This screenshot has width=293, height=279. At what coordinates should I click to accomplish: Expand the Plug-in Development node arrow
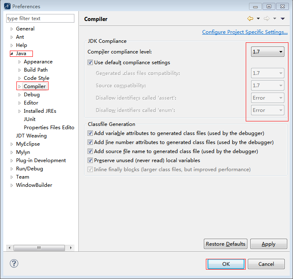pyautogui.click(x=12, y=160)
